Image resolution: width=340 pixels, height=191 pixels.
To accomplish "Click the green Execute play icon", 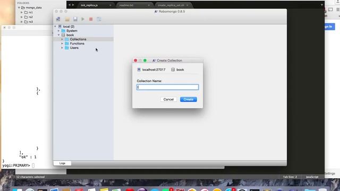I will tap(83, 19).
